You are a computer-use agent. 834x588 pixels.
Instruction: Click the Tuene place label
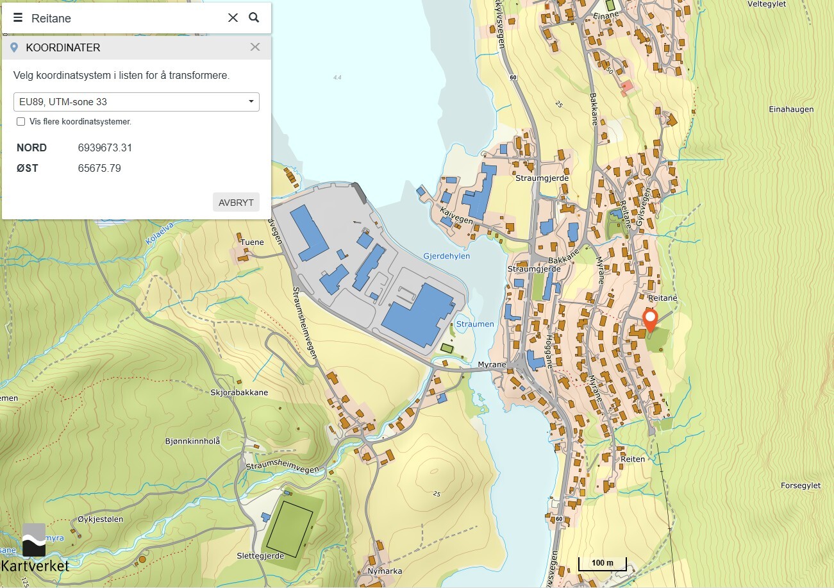(x=253, y=242)
